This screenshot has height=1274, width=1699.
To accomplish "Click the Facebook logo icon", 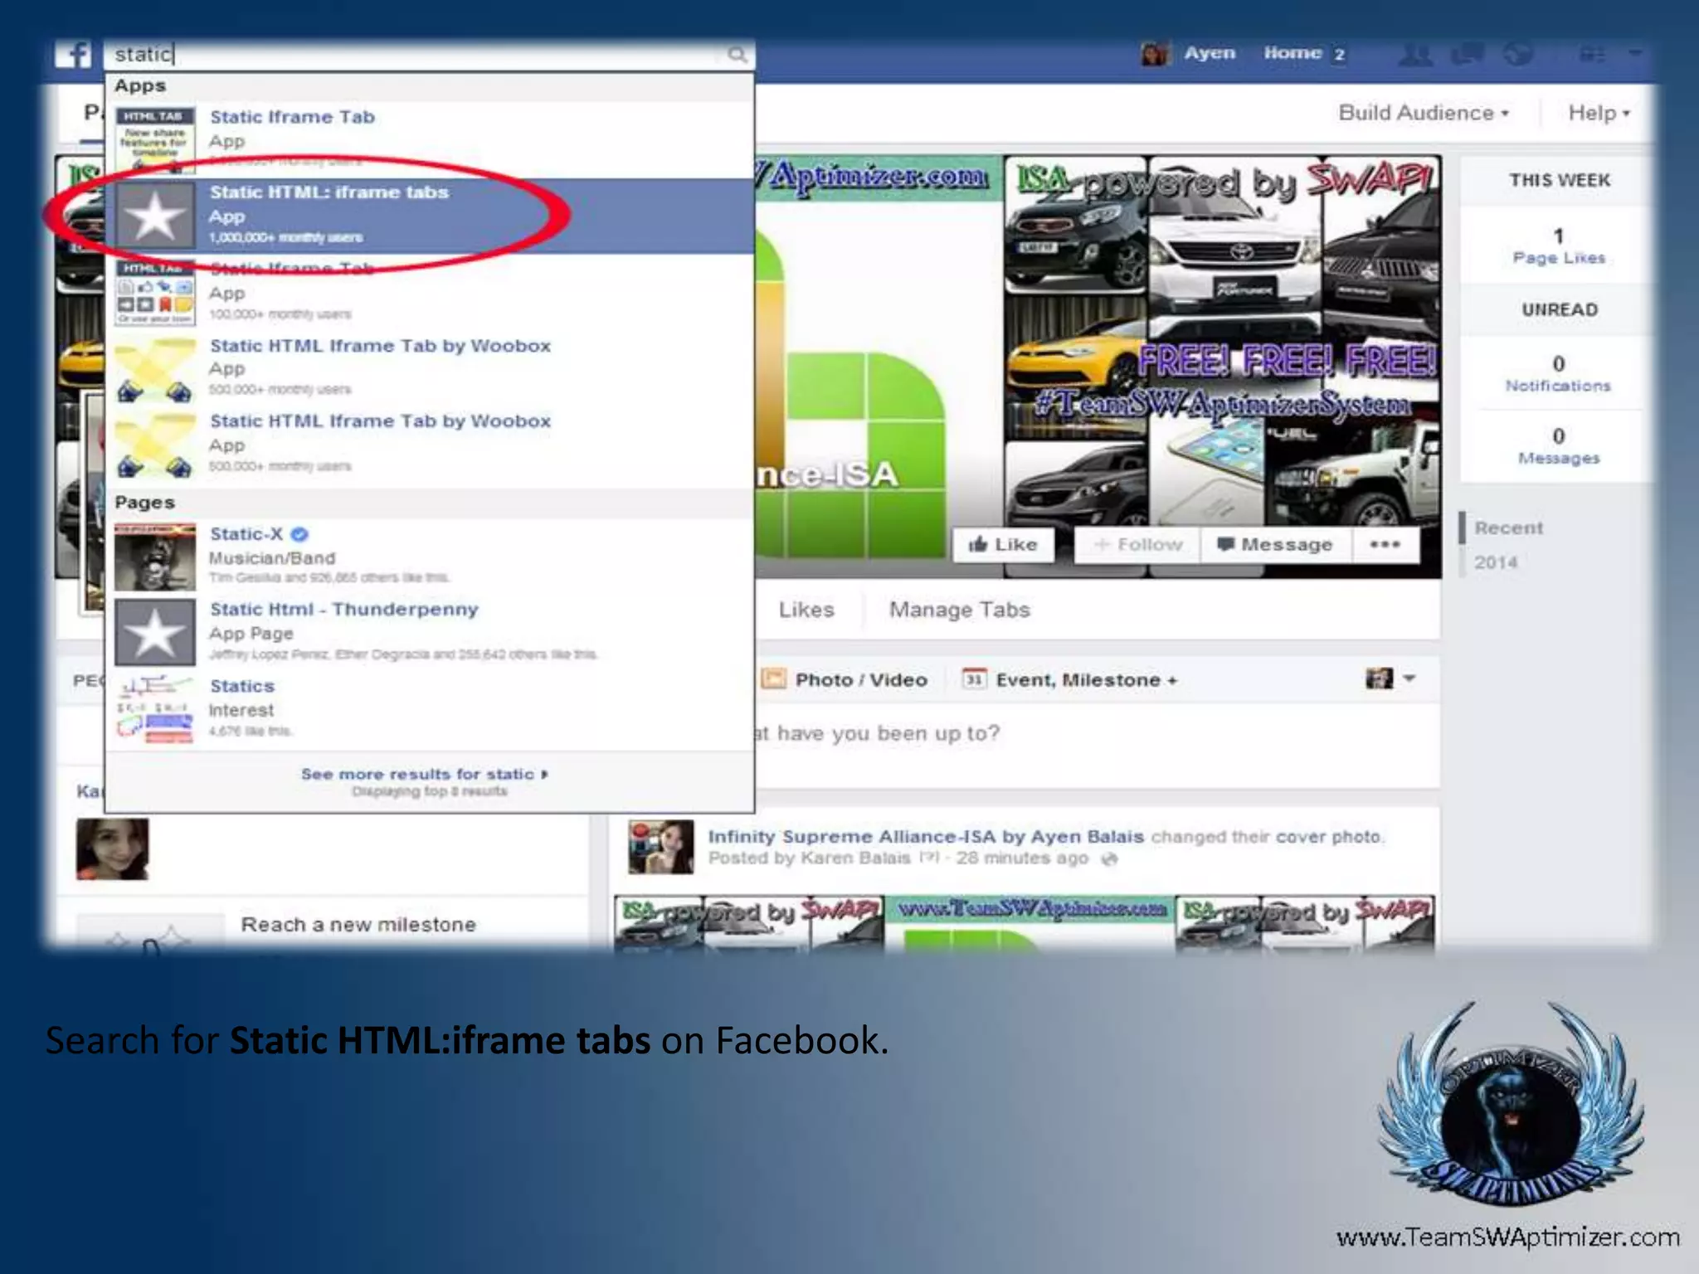I will [x=74, y=55].
